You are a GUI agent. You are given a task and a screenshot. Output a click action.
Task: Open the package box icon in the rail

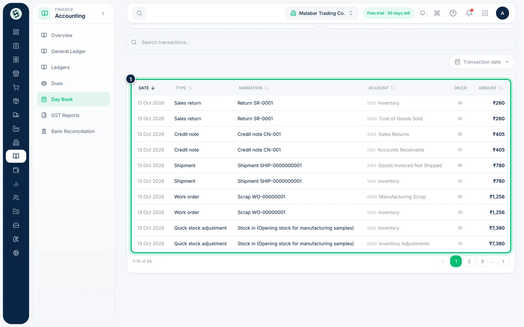[16, 101]
